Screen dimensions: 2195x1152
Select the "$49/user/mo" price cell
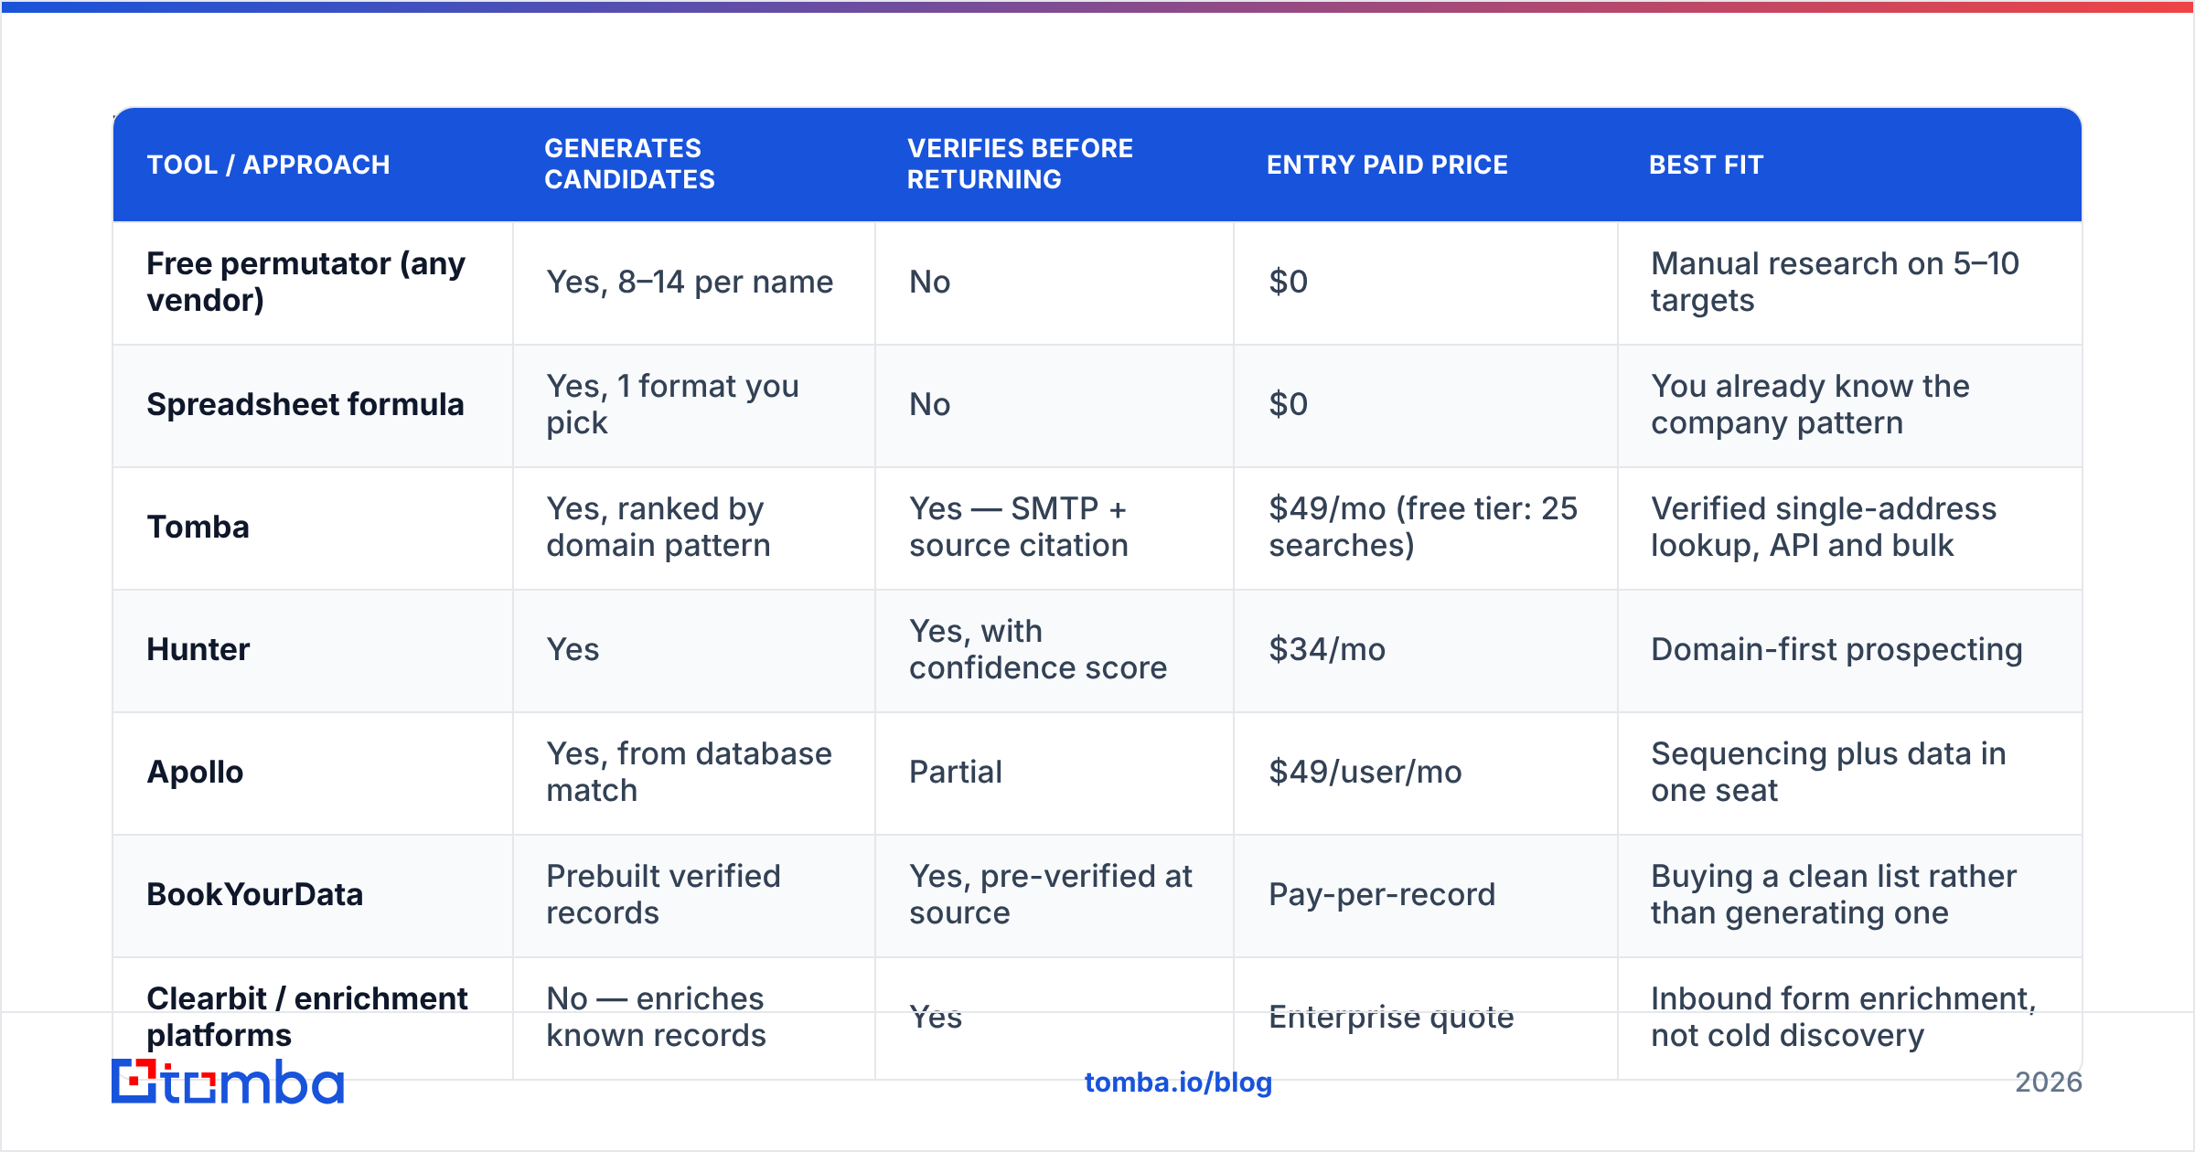pyautogui.click(x=1365, y=772)
